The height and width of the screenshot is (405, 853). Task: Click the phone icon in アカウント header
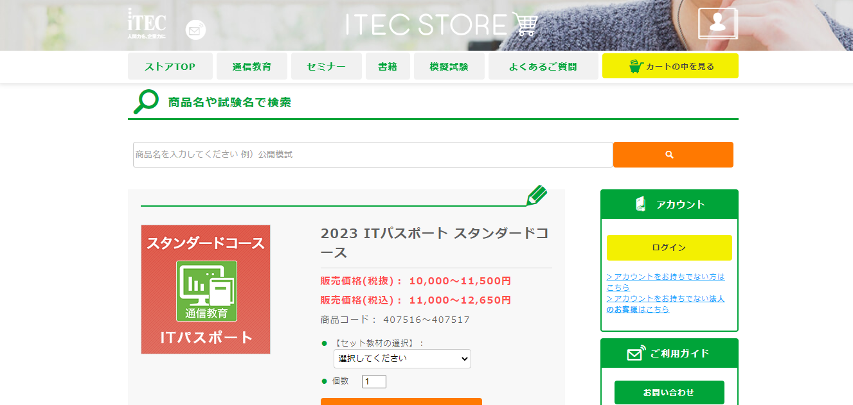click(x=640, y=204)
